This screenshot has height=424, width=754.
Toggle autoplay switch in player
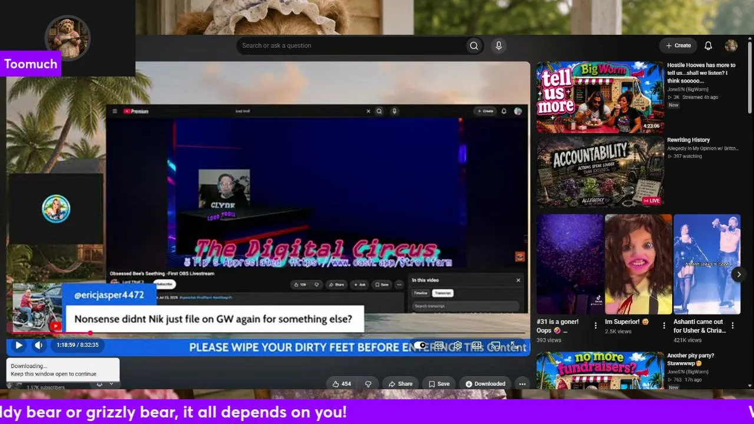click(419, 346)
